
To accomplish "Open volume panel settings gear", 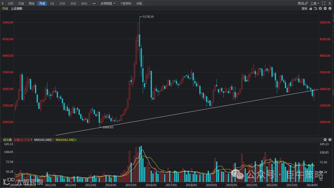I will 330,140.
